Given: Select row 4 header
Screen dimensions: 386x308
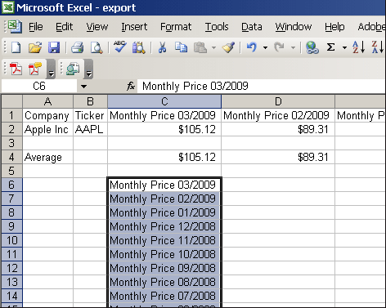Looking at the screenshot, I should click(x=11, y=157).
